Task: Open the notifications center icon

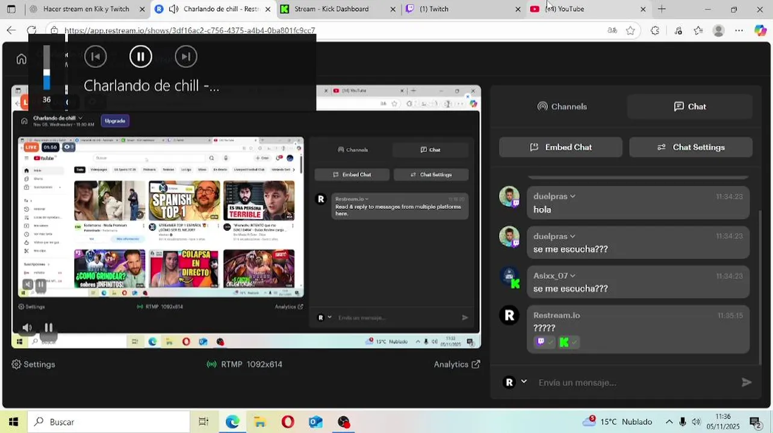Action: tap(755, 422)
